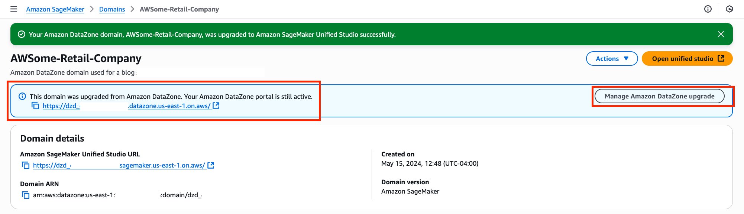744x214 pixels.
Task: Copy the Domain ARN value
Action: (x=26, y=195)
